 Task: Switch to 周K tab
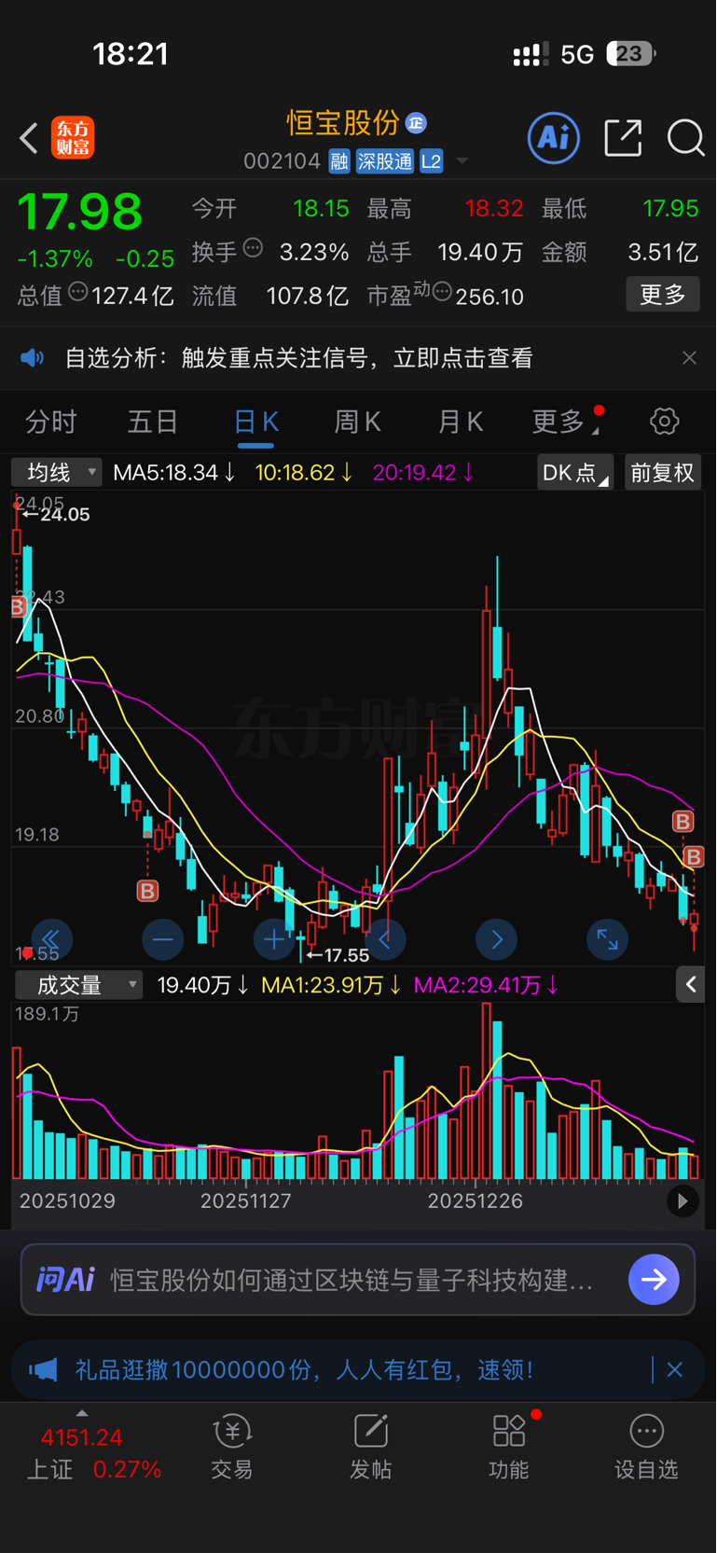[x=358, y=423]
